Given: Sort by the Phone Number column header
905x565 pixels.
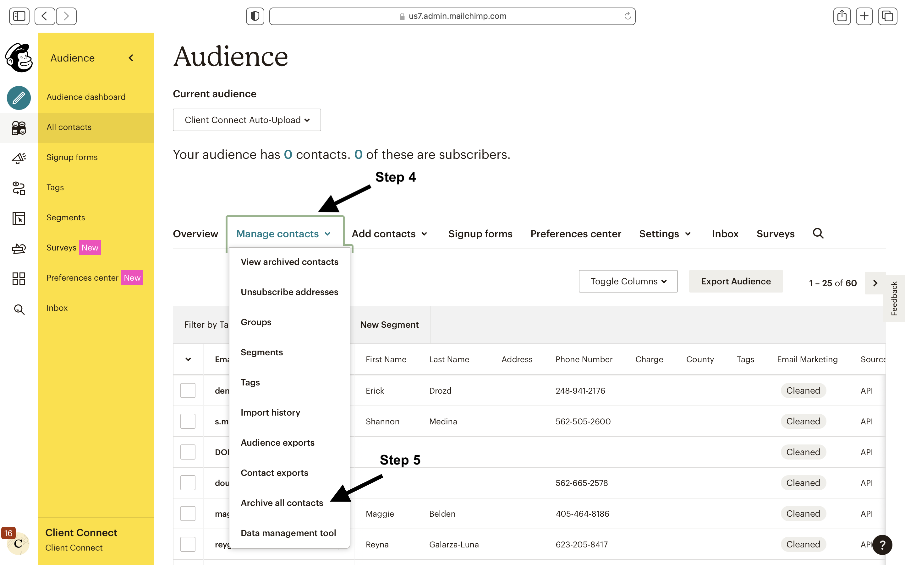Looking at the screenshot, I should (x=584, y=359).
